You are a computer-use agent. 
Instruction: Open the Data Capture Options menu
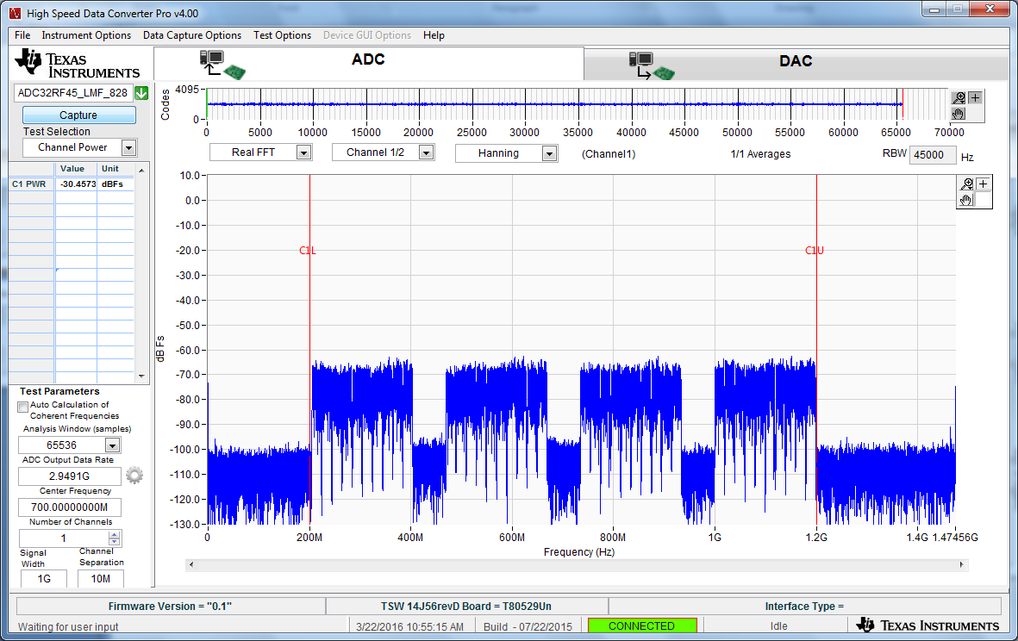tap(192, 35)
